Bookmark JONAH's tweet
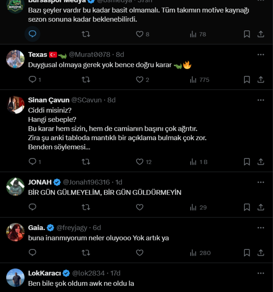 (x=247, y=207)
